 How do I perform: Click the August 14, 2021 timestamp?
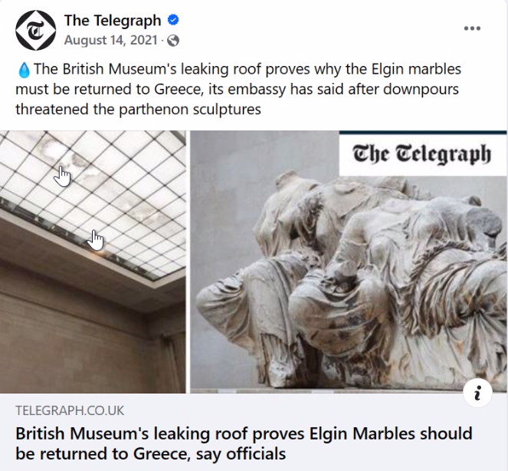coord(110,40)
